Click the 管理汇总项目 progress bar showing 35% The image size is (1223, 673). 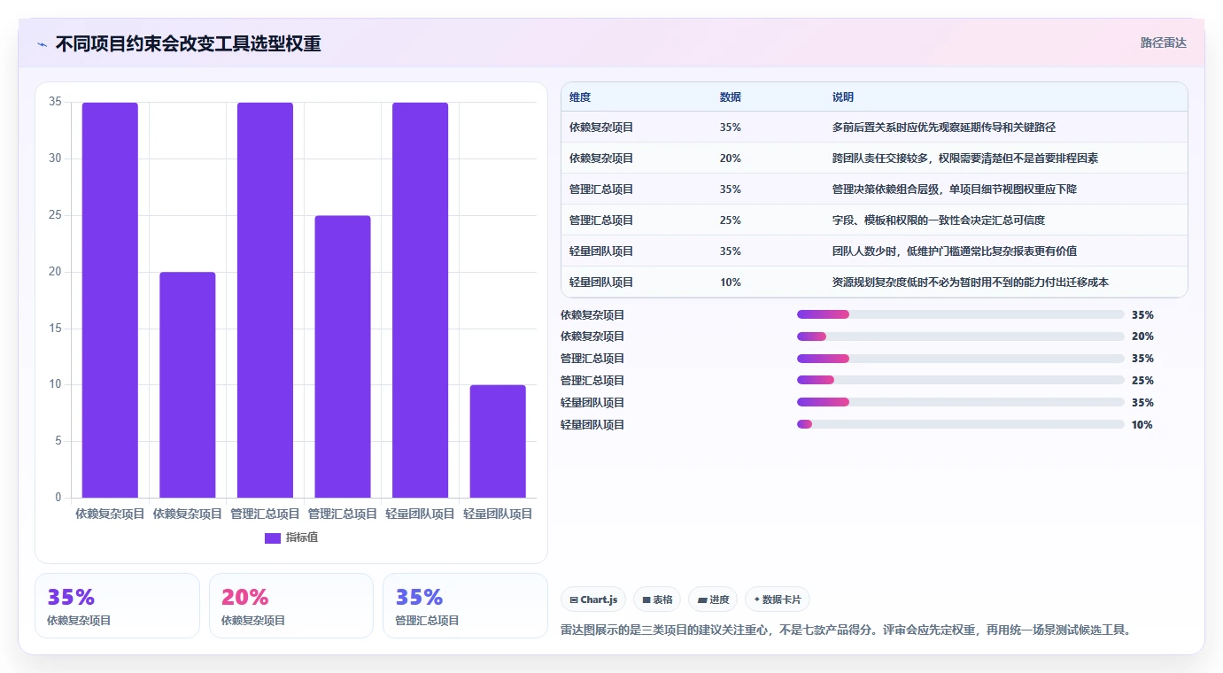tap(961, 359)
